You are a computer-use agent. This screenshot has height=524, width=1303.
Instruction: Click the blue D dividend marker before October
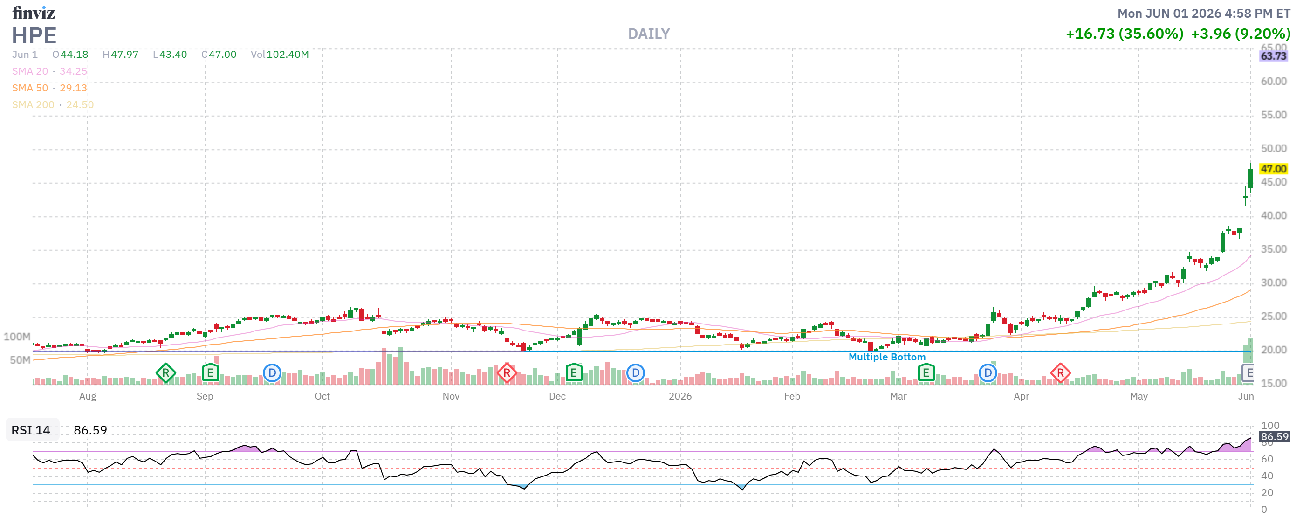[x=272, y=373]
